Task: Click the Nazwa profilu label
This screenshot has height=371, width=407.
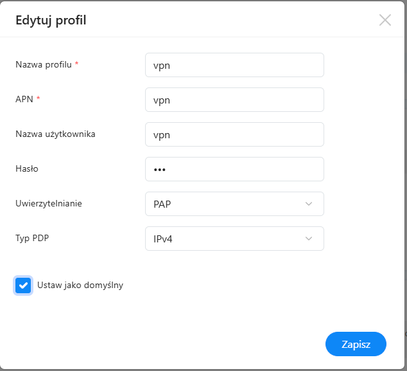Action: tap(43, 64)
